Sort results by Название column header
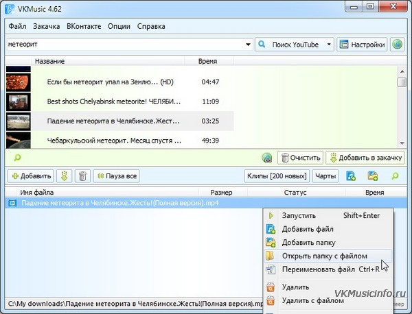Screen dimensions: 412x314 coord(108,61)
